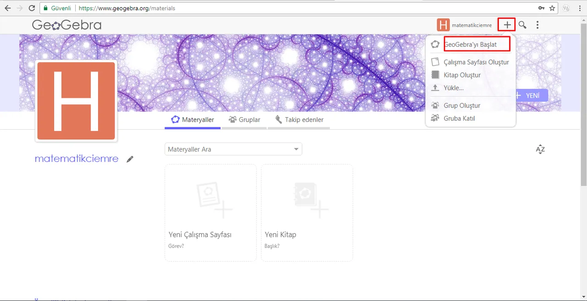Click the Görev? placeholder text

pyautogui.click(x=176, y=246)
